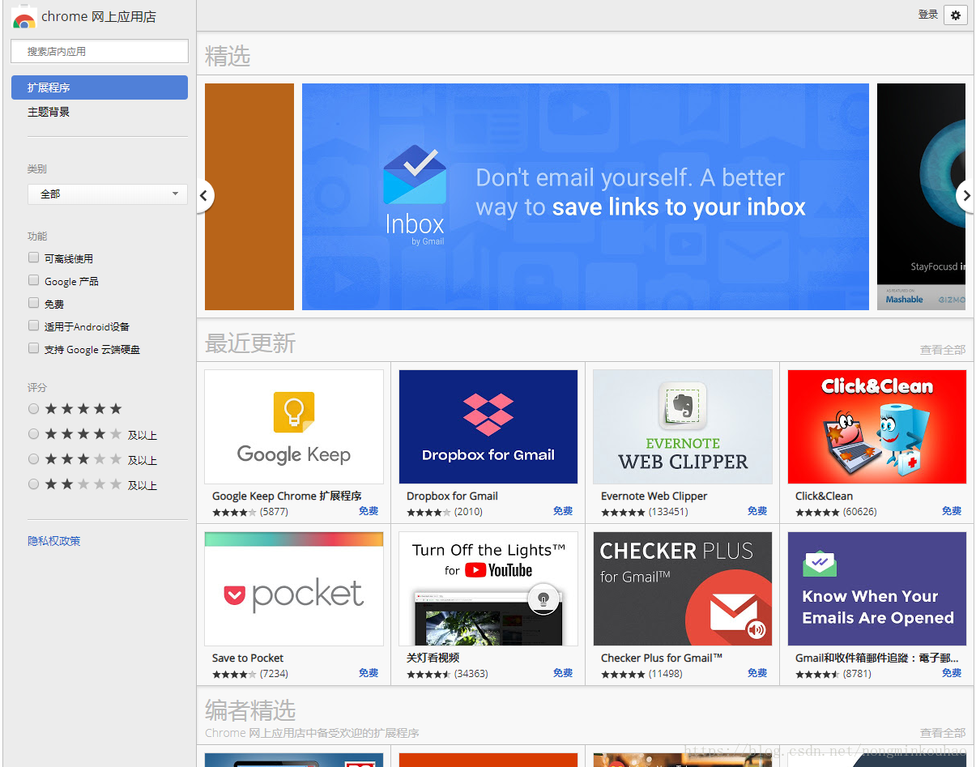Click 免费 label on Click&Clean card
Image resolution: width=976 pixels, height=767 pixels.
952,511
